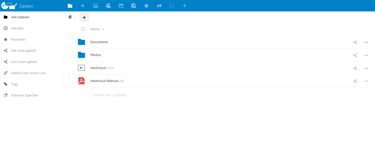The image size is (375, 147).
Task: Open the star app in top bar
Action: pyautogui.click(x=146, y=6)
